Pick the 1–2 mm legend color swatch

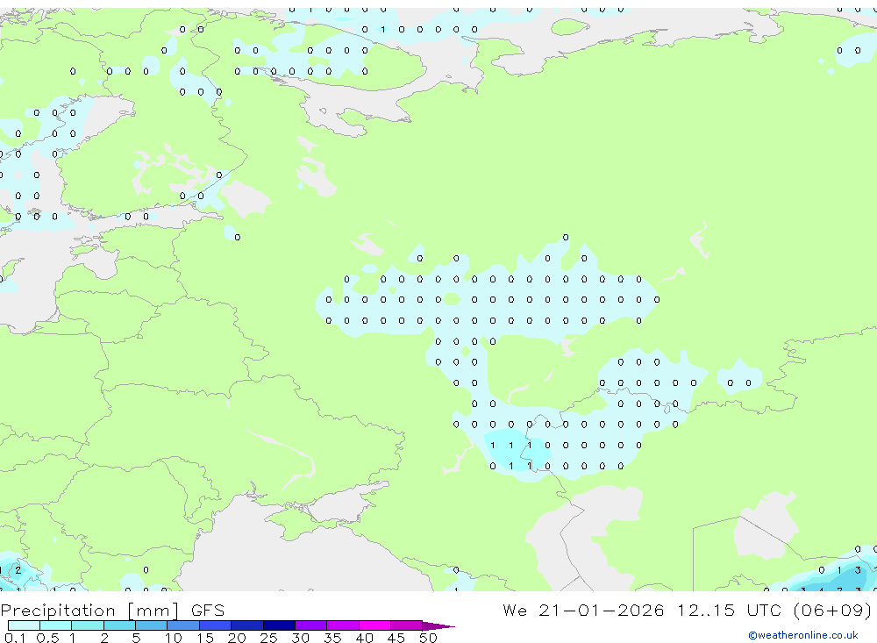[x=87, y=625]
